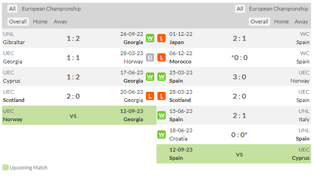Click the W badge for Spain vs Norway
The height and width of the screenshot is (191, 312).
pyautogui.click(x=162, y=77)
